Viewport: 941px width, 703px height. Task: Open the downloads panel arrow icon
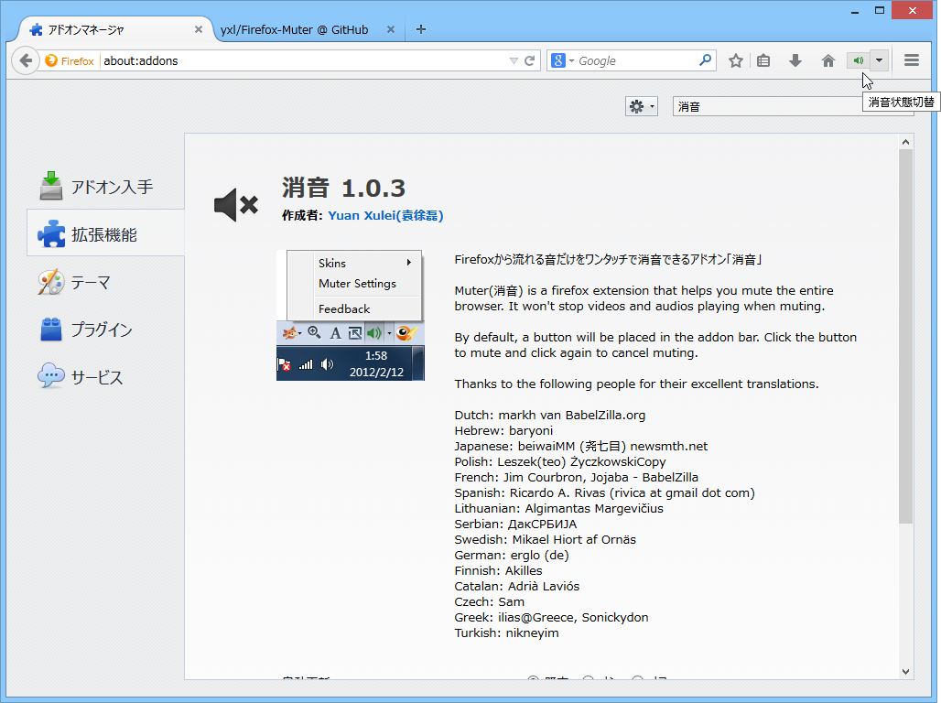pos(795,59)
